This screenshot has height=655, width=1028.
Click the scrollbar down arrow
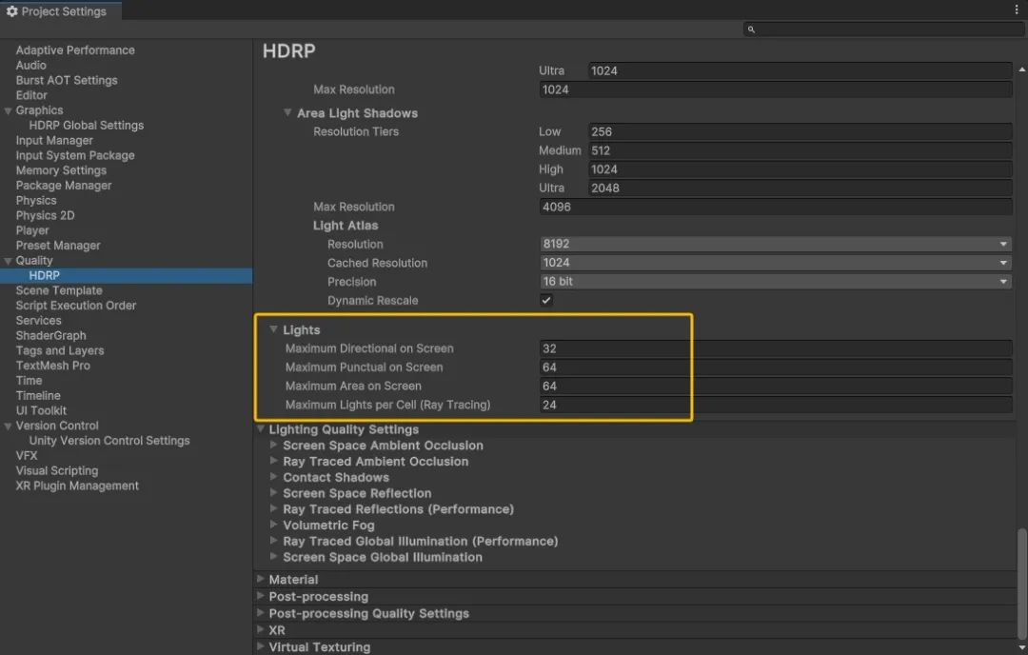pyautogui.click(x=1022, y=647)
